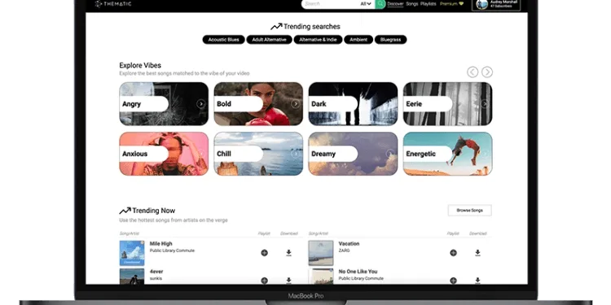
Task: Add 4ever by sunkis to playlist
Action: 264,280
